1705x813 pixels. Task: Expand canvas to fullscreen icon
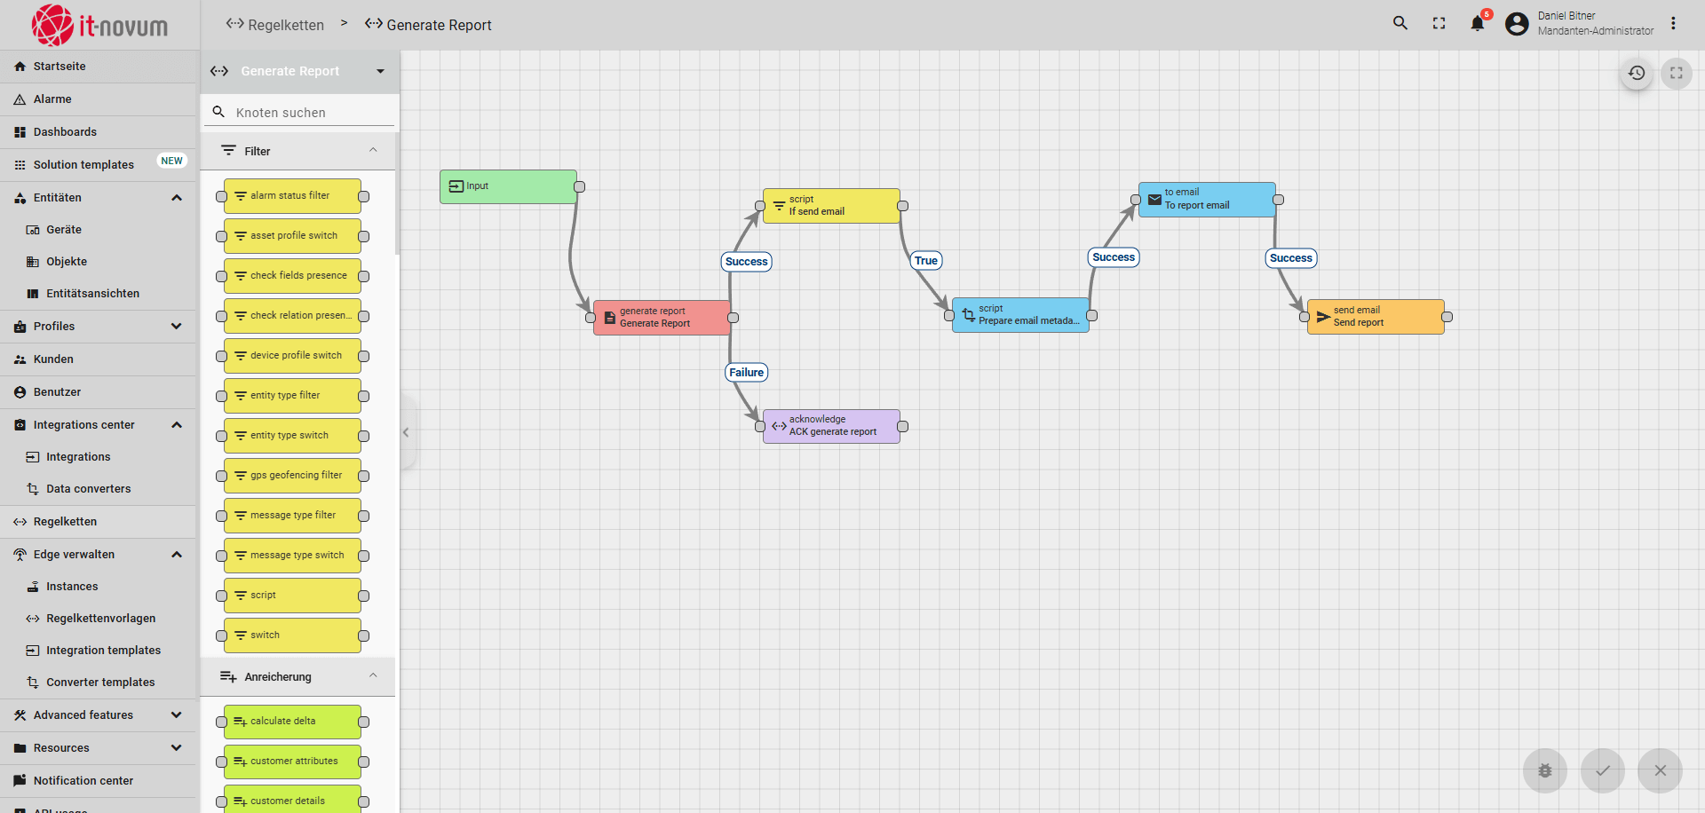coord(1676,73)
